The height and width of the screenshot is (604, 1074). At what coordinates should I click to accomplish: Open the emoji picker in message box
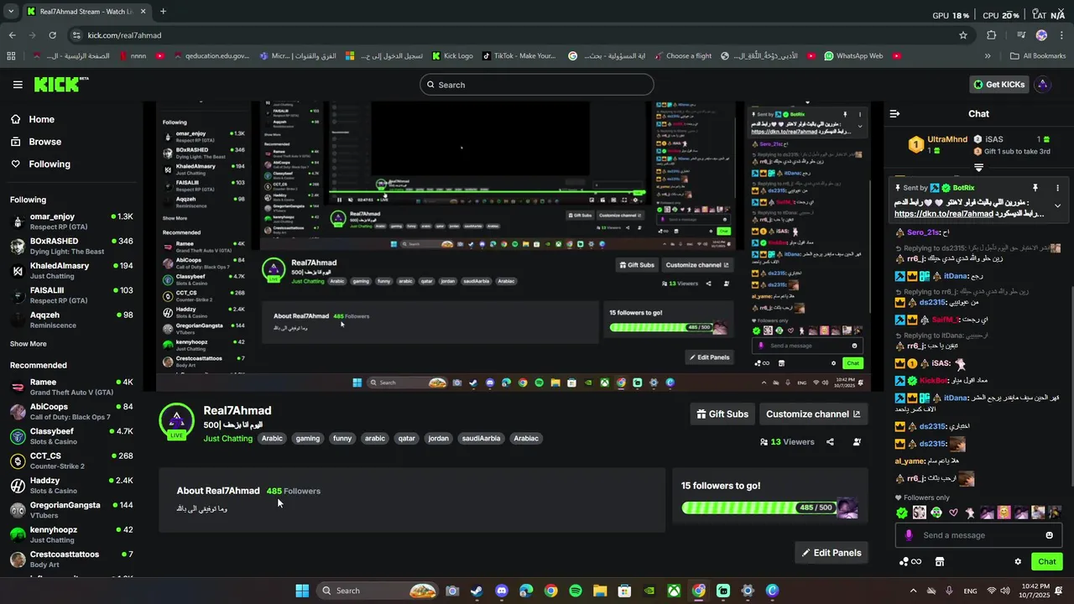coord(1049,535)
